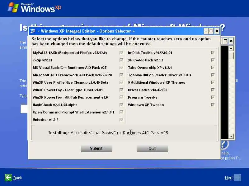Click scroll up arrow in background window
The height and width of the screenshot is (186, 249).
pos(231,48)
